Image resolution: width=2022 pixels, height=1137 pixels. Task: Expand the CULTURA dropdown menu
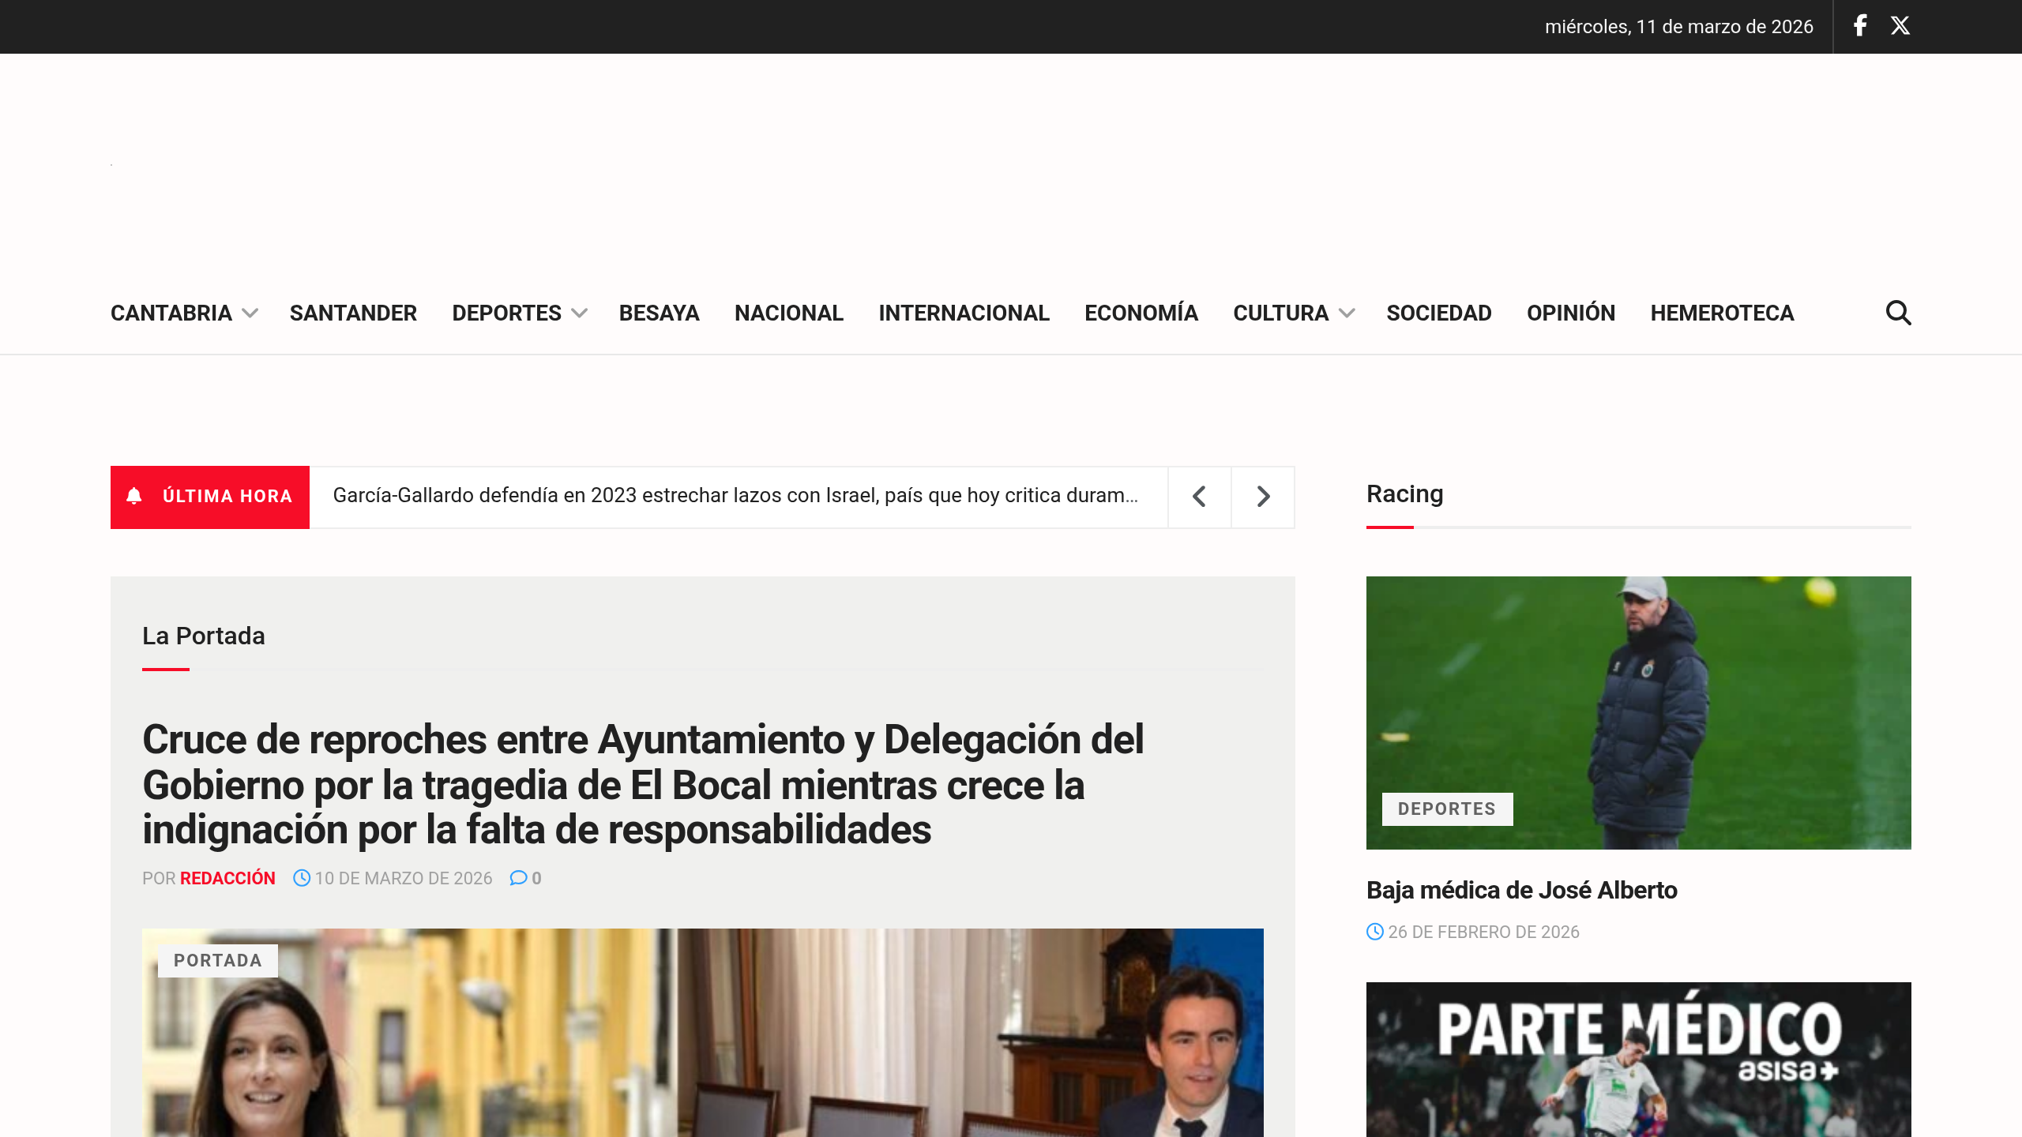(x=1348, y=313)
